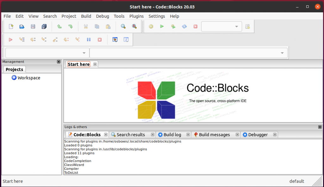The height and width of the screenshot is (187, 324).
Task: Click the Step out debug icon
Action: coord(55,40)
